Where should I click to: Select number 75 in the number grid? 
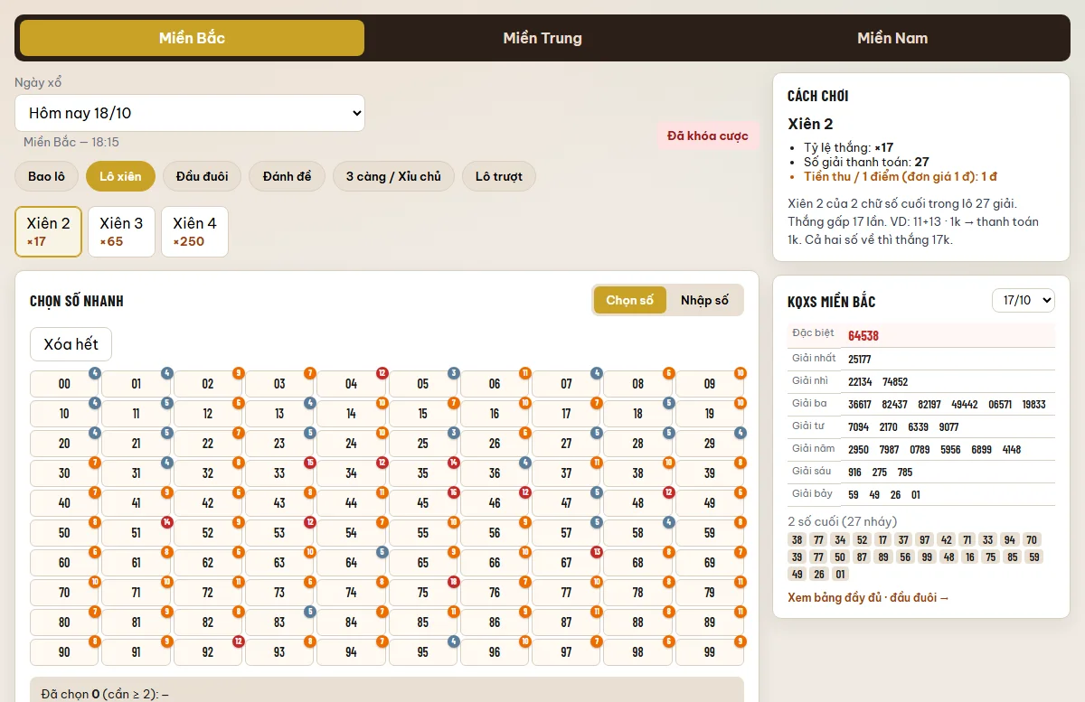click(423, 593)
